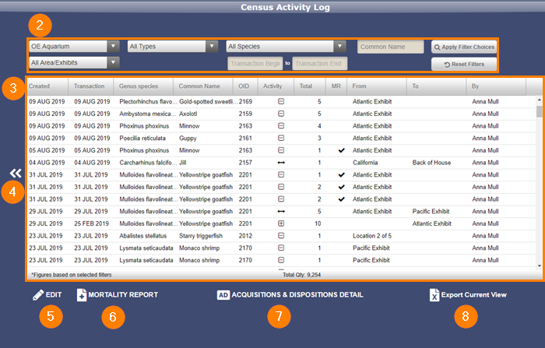Click Abalistes stellatus genus cell
The width and height of the screenshot is (545, 348).
[142, 236]
